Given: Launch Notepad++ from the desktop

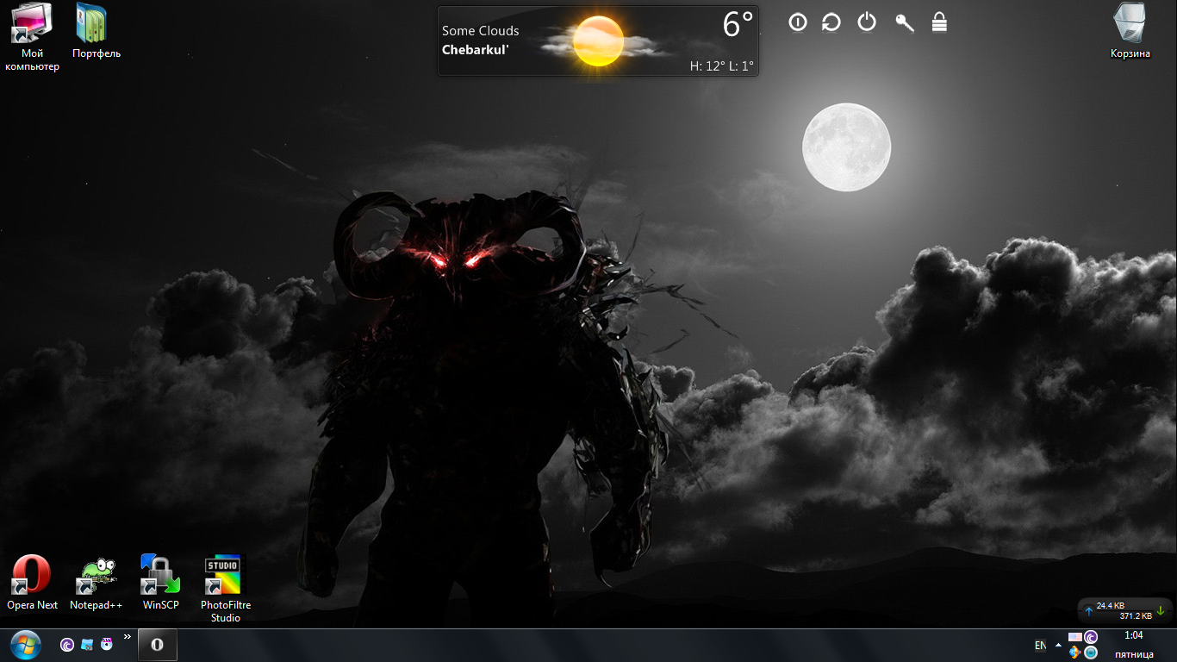Looking at the screenshot, I should click(97, 577).
